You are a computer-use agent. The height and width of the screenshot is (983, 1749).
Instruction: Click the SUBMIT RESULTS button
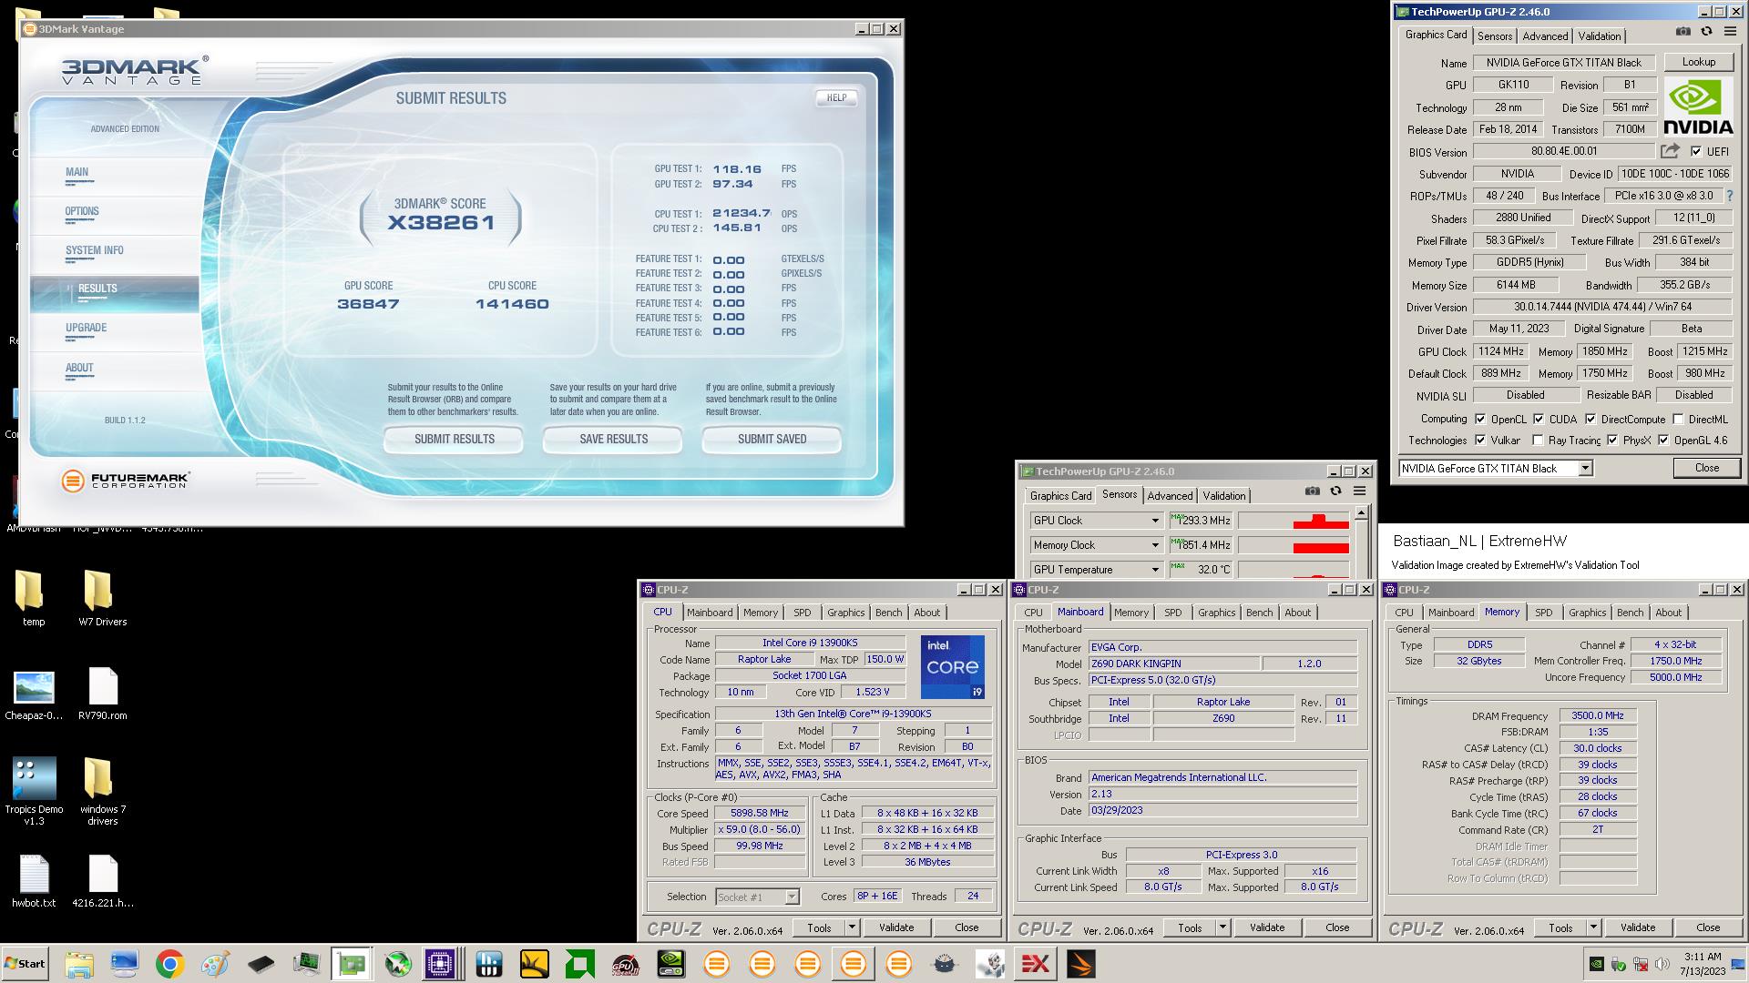pos(454,439)
